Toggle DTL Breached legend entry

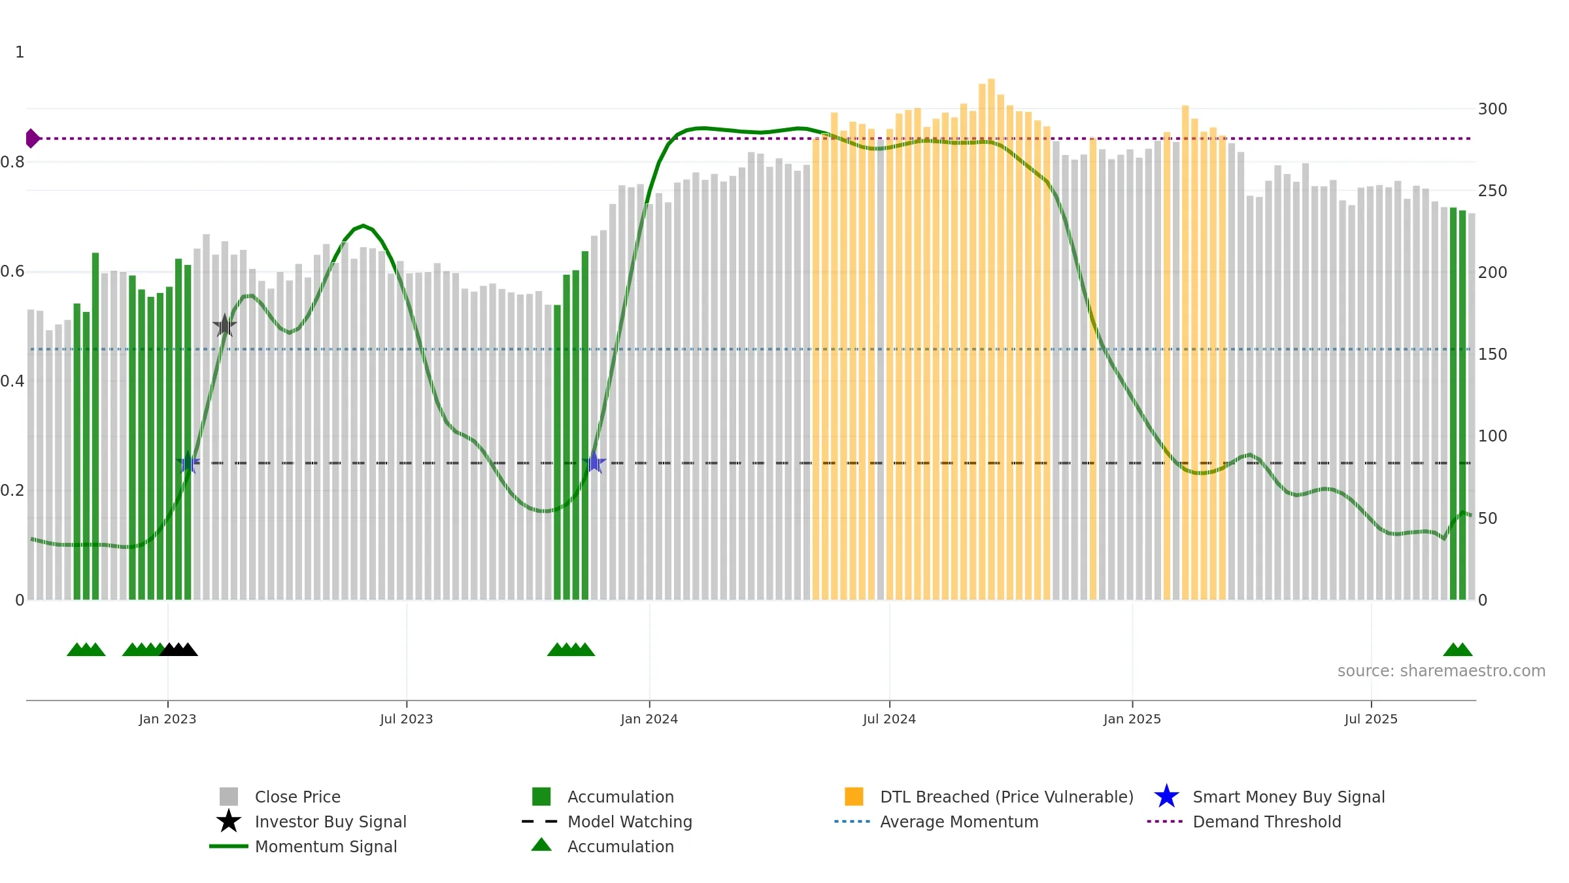(989, 797)
